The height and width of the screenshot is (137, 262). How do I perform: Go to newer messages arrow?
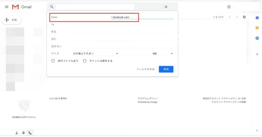[x=230, y=17]
